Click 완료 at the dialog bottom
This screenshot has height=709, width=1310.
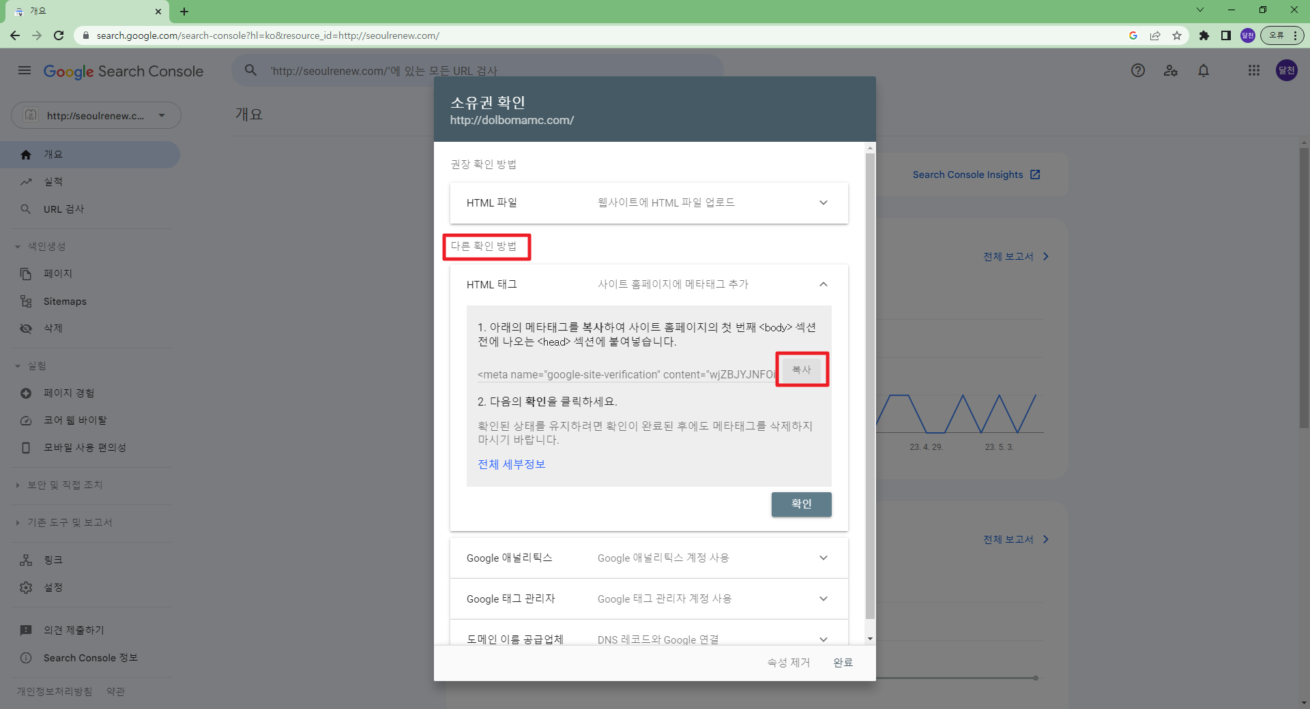click(843, 663)
